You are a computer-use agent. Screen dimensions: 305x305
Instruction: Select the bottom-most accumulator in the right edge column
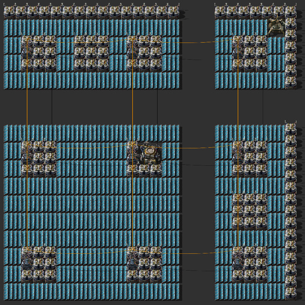tap(291, 293)
